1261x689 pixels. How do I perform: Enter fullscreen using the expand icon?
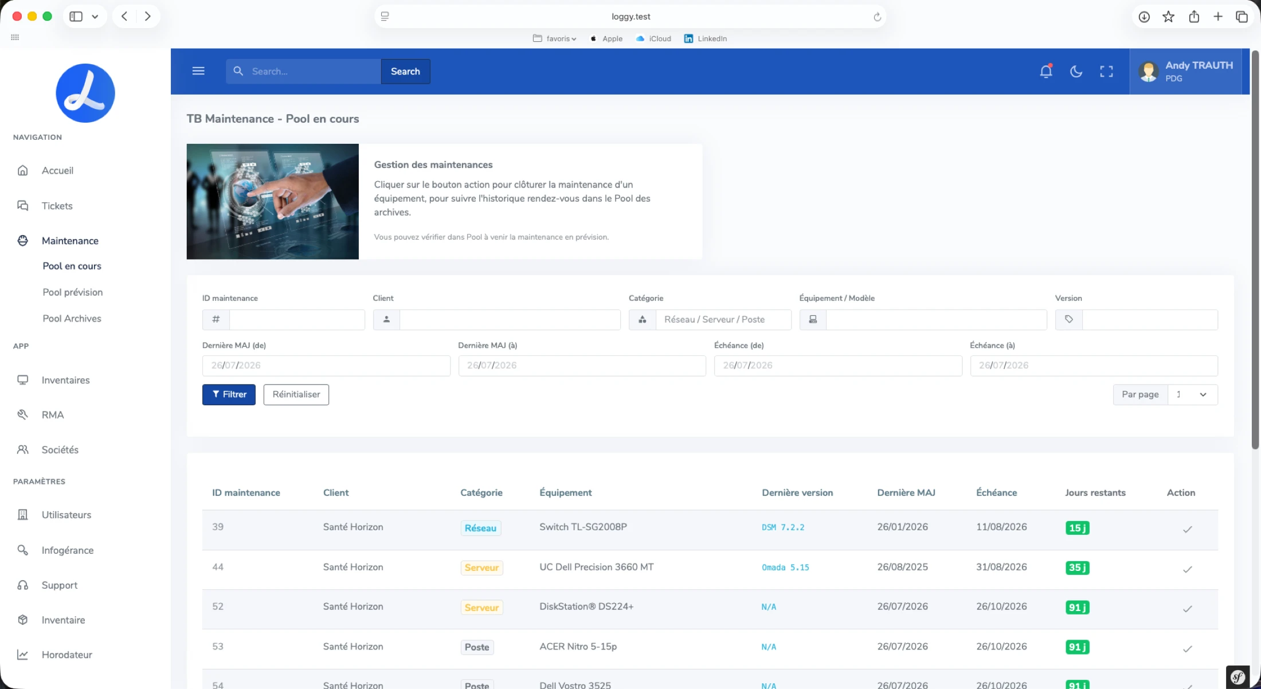[1106, 71]
